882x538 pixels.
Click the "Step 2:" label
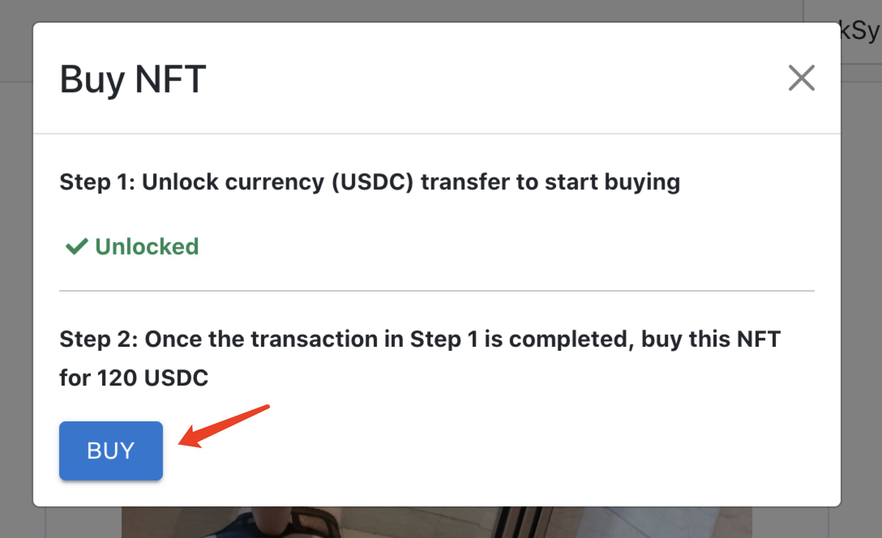point(99,339)
